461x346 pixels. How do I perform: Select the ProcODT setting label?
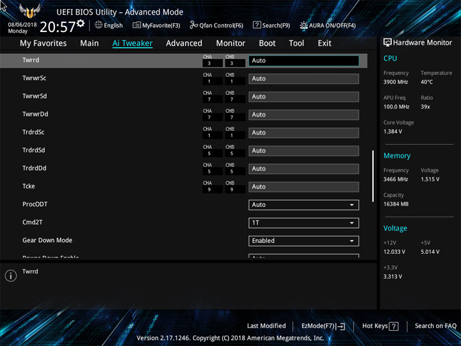pyautogui.click(x=35, y=204)
